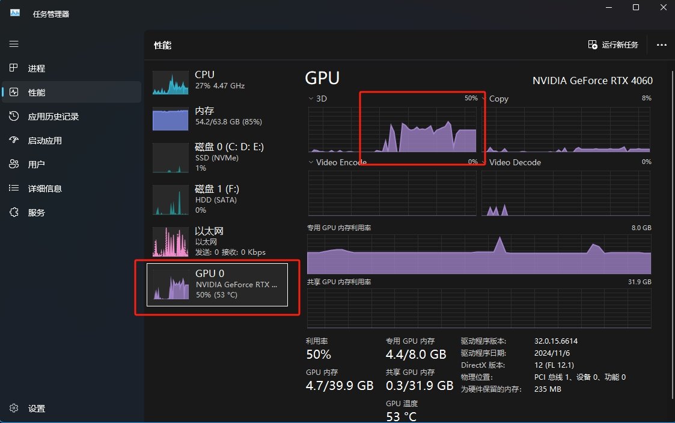Open the more options (...) menu
This screenshot has width=675, height=423.
coord(661,44)
